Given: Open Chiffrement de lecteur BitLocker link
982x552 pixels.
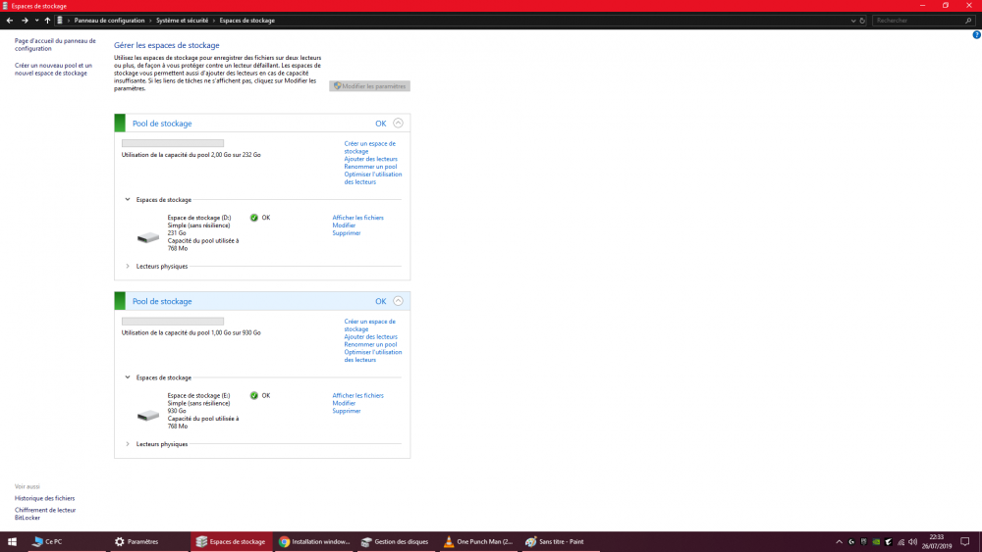Looking at the screenshot, I should pos(45,514).
